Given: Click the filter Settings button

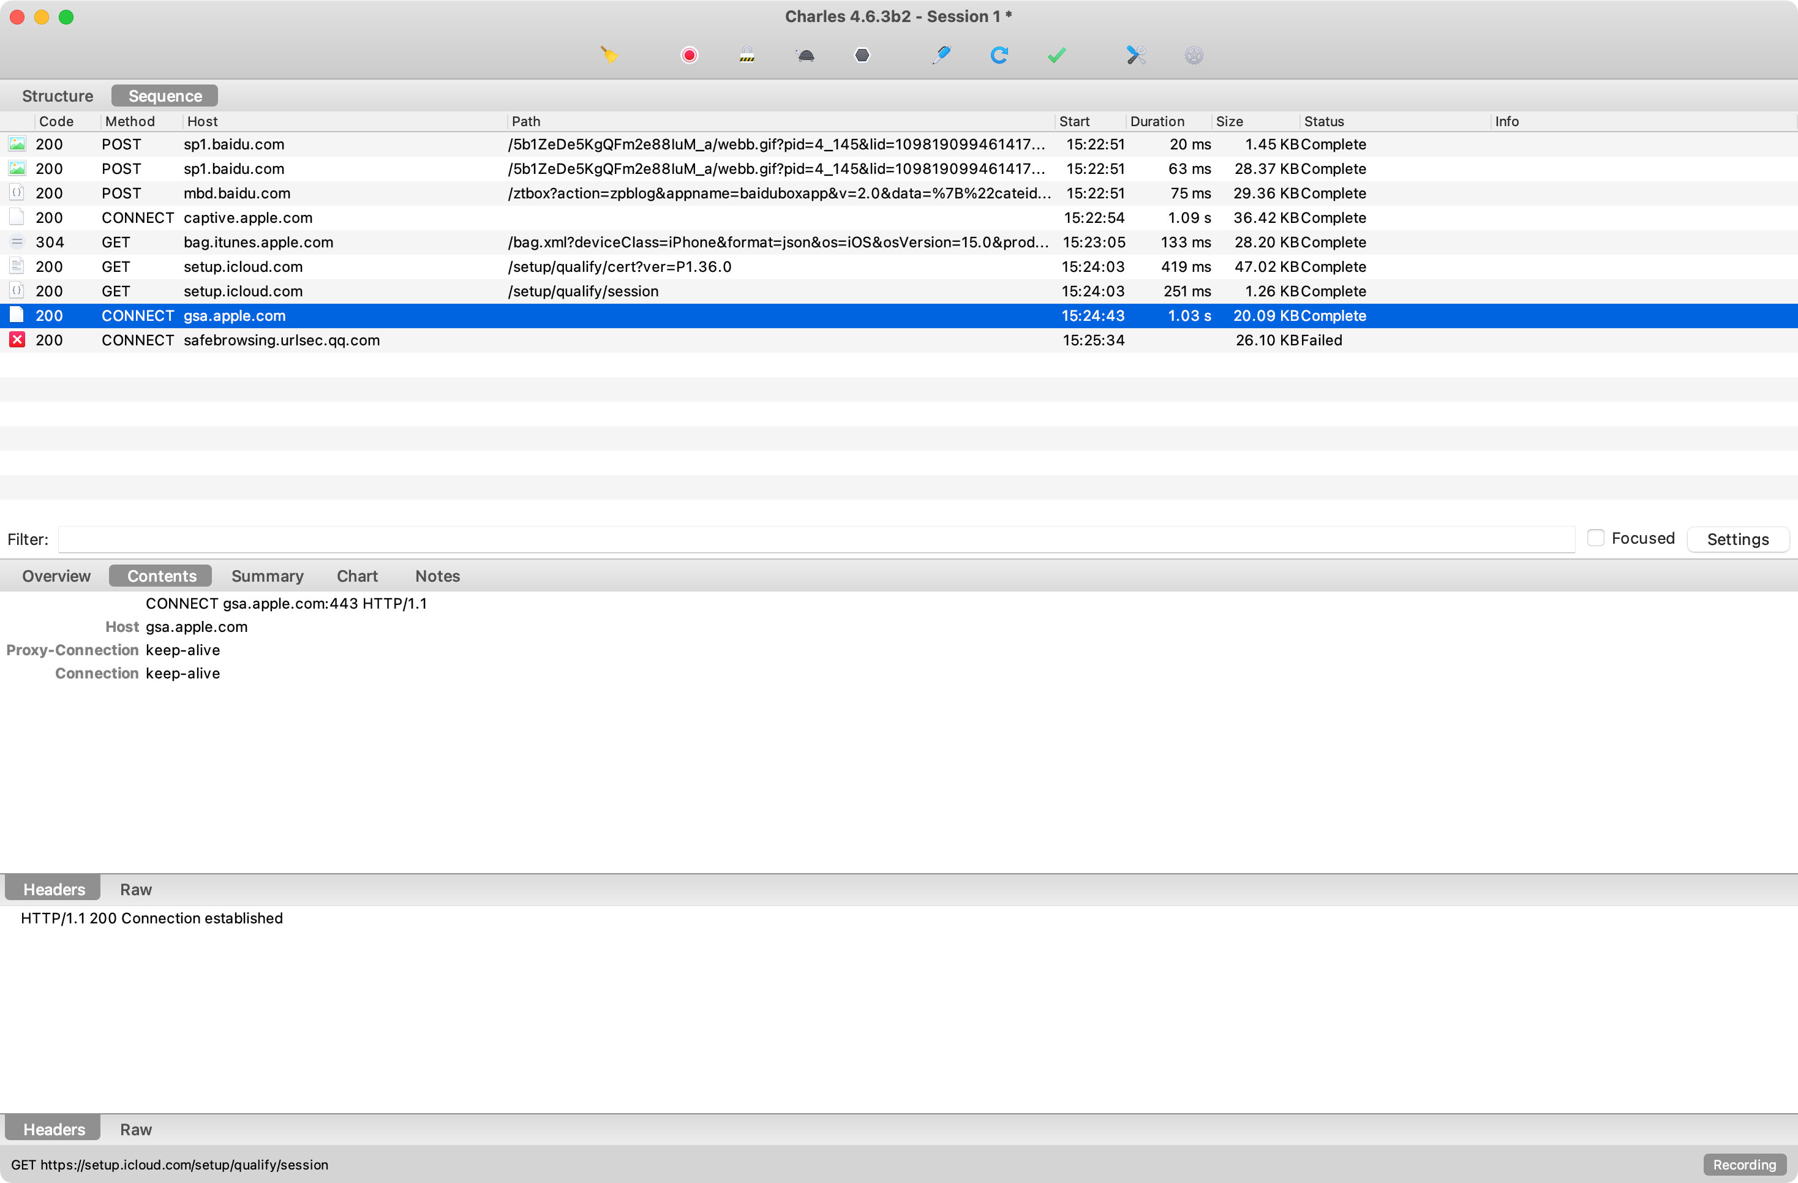Looking at the screenshot, I should (x=1737, y=539).
